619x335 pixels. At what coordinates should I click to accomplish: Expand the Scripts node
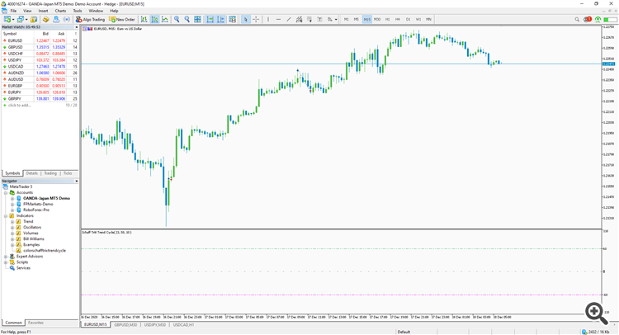click(x=6, y=262)
